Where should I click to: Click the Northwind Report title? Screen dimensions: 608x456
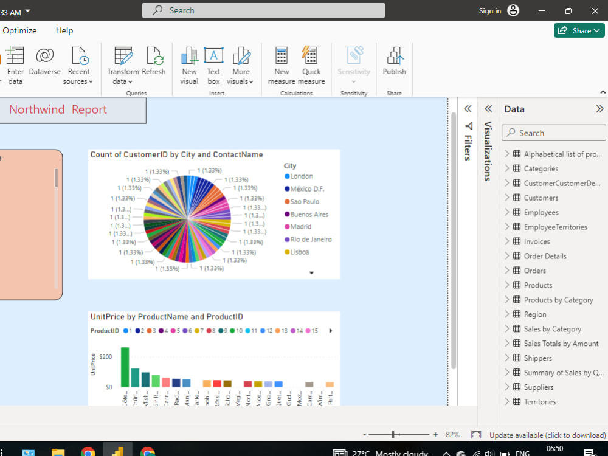[58, 109]
